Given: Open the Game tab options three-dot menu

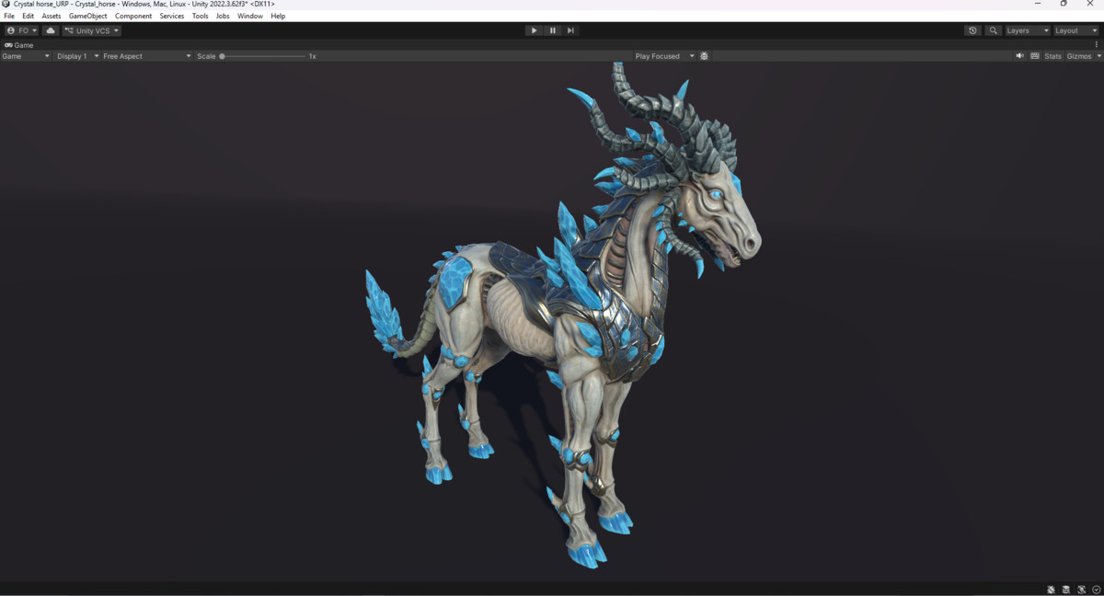Looking at the screenshot, I should (x=1097, y=44).
